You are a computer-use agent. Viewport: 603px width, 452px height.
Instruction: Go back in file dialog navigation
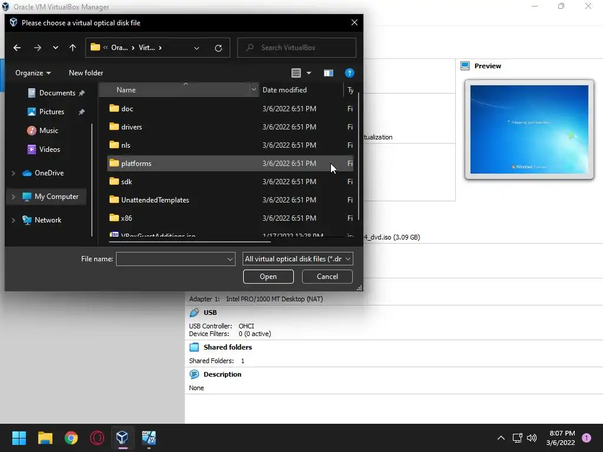17,48
